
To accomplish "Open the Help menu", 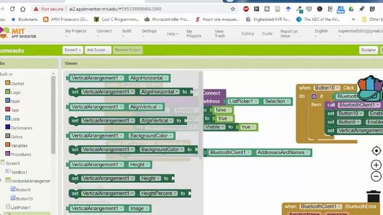I will click(173, 34).
